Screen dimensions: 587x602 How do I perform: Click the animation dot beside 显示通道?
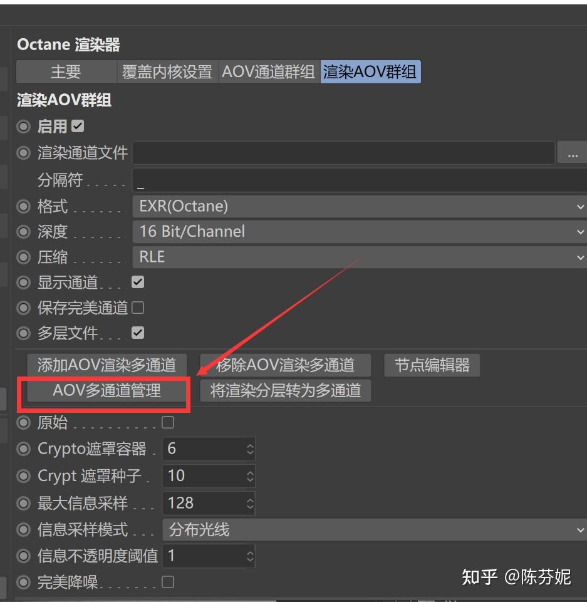(23, 282)
